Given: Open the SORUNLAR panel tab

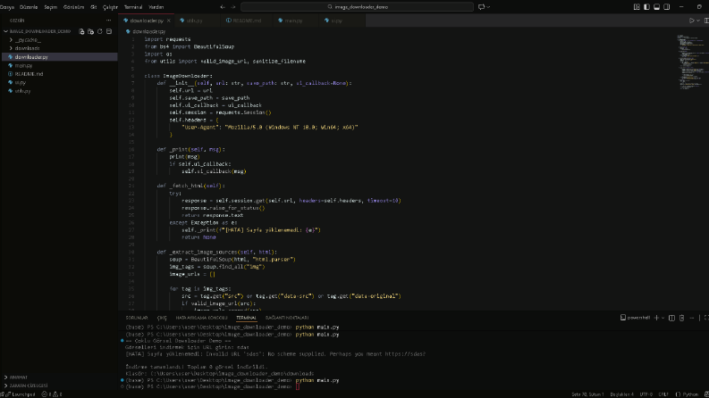Looking at the screenshot, I should pyautogui.click(x=137, y=318).
